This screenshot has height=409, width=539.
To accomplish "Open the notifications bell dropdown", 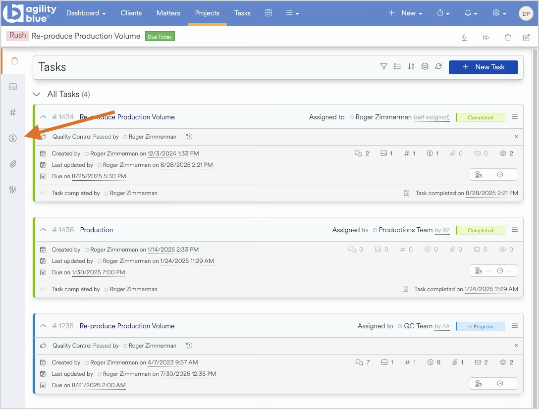I will pyautogui.click(x=471, y=13).
